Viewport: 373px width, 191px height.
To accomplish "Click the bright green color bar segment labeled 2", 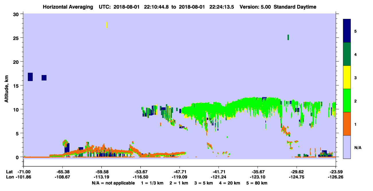I will coord(347,101).
